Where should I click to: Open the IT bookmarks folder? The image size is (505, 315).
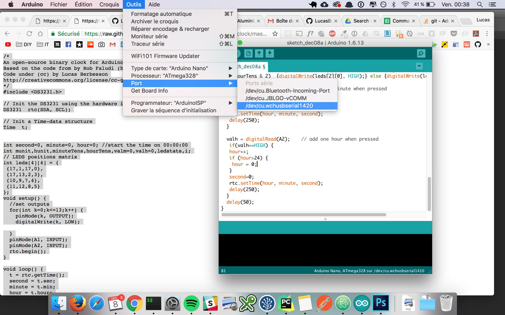[43, 44]
